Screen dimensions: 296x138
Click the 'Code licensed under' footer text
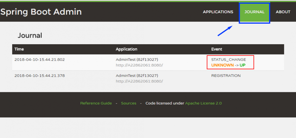(x=165, y=103)
